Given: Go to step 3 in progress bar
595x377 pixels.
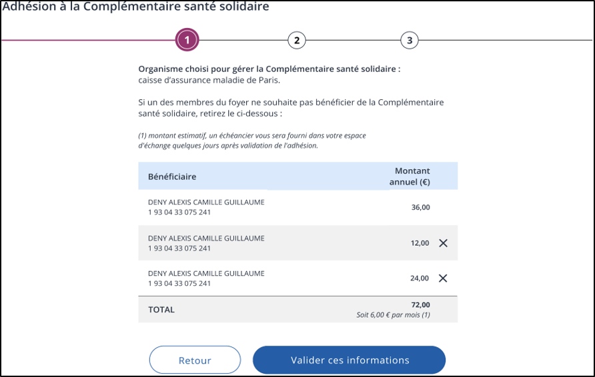Looking at the screenshot, I should point(410,41).
